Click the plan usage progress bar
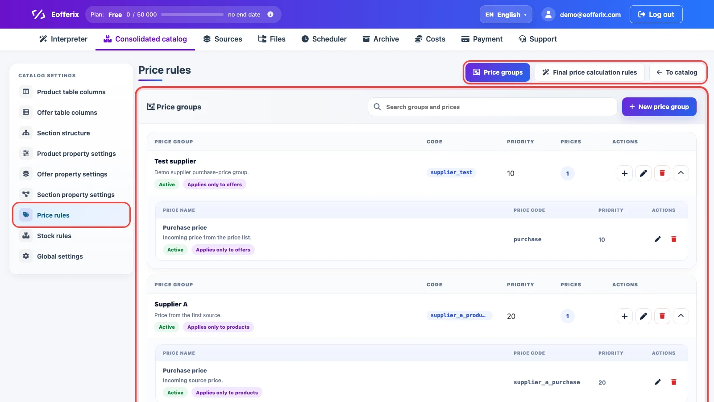This screenshot has width=714, height=402. point(192,14)
